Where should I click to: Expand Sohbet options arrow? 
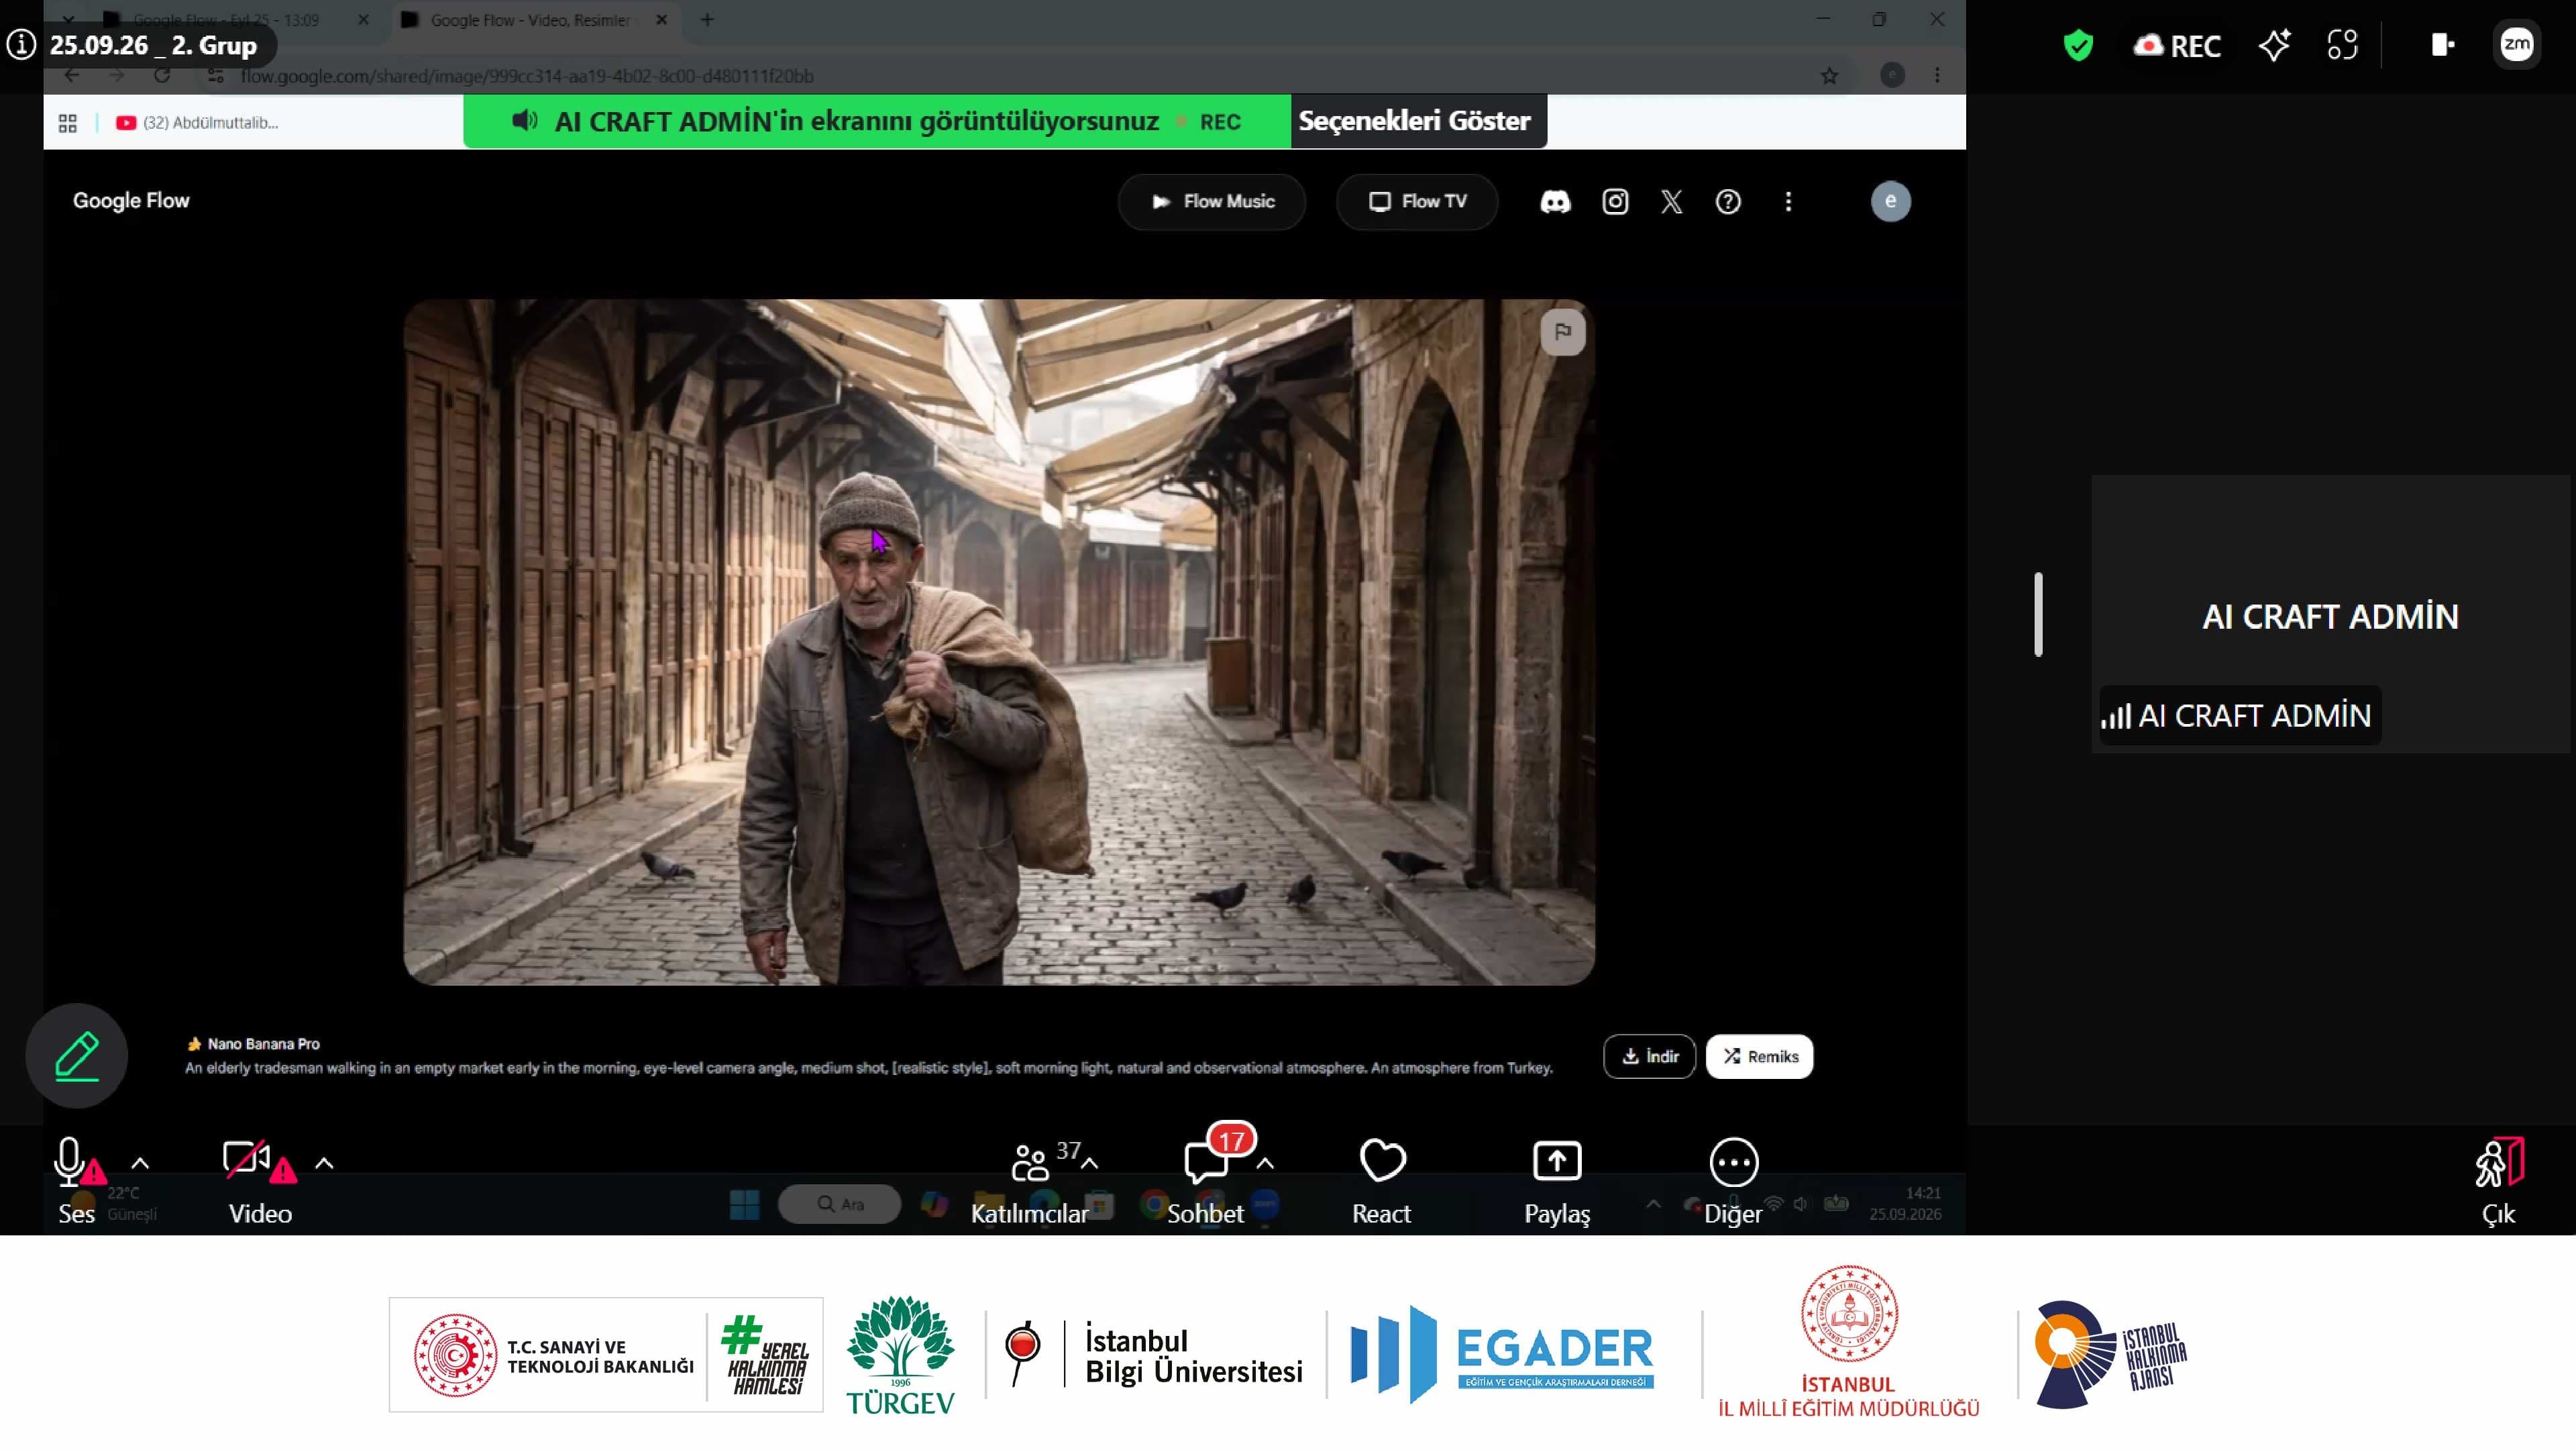(x=1265, y=1163)
